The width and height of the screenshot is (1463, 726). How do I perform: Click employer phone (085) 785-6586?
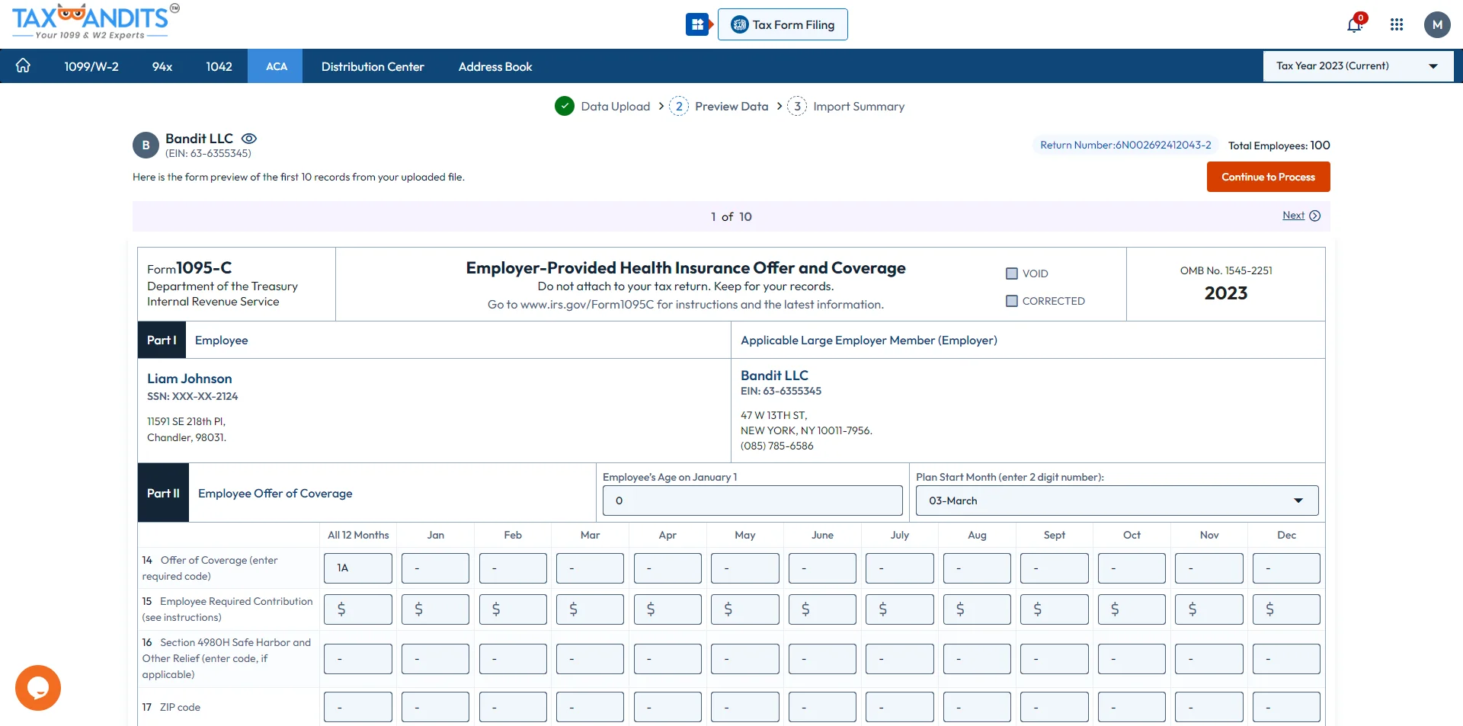777,446
